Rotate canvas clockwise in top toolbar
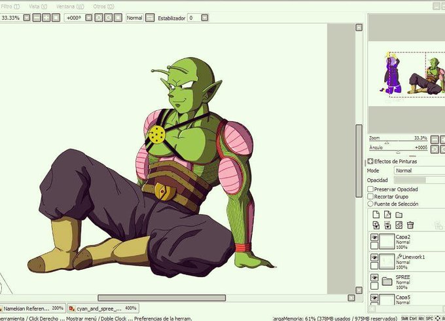Image resolution: width=445 pixels, height=321 pixels. coord(108,18)
